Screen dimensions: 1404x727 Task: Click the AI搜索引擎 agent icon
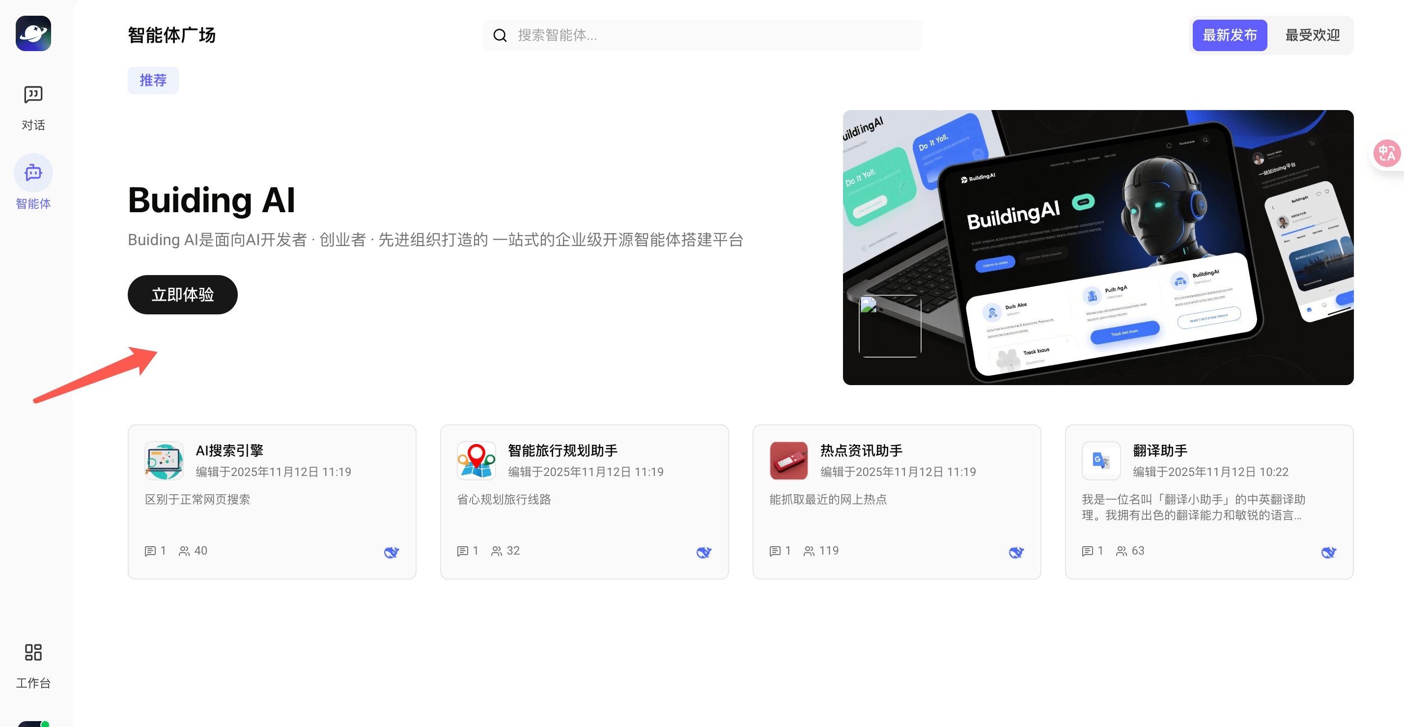tap(164, 460)
